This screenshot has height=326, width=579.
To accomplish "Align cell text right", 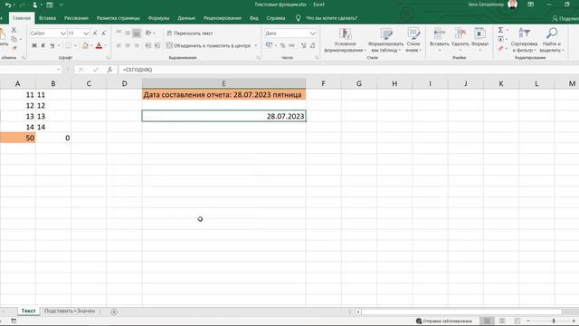I will pyautogui.click(x=137, y=45).
